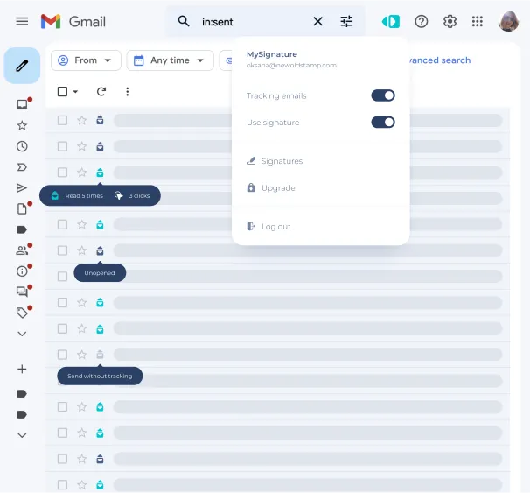The width and height of the screenshot is (530, 493).
Task: Click the Read 5 times tooltip text
Action: tap(84, 195)
